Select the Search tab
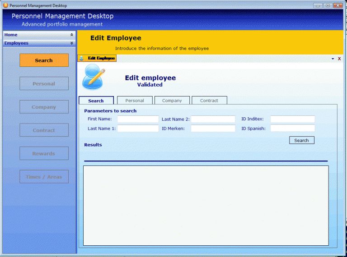This screenshot has width=347, height=257. click(96, 101)
